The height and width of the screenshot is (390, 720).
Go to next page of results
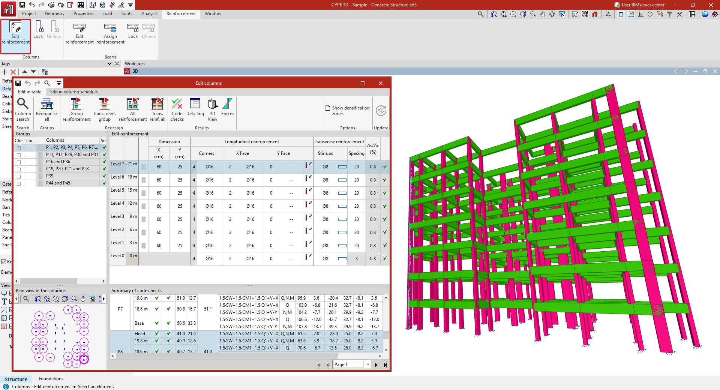click(x=376, y=364)
